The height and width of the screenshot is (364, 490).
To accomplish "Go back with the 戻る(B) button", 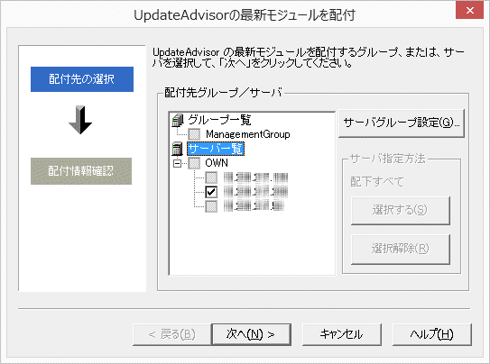I will click(x=171, y=334).
